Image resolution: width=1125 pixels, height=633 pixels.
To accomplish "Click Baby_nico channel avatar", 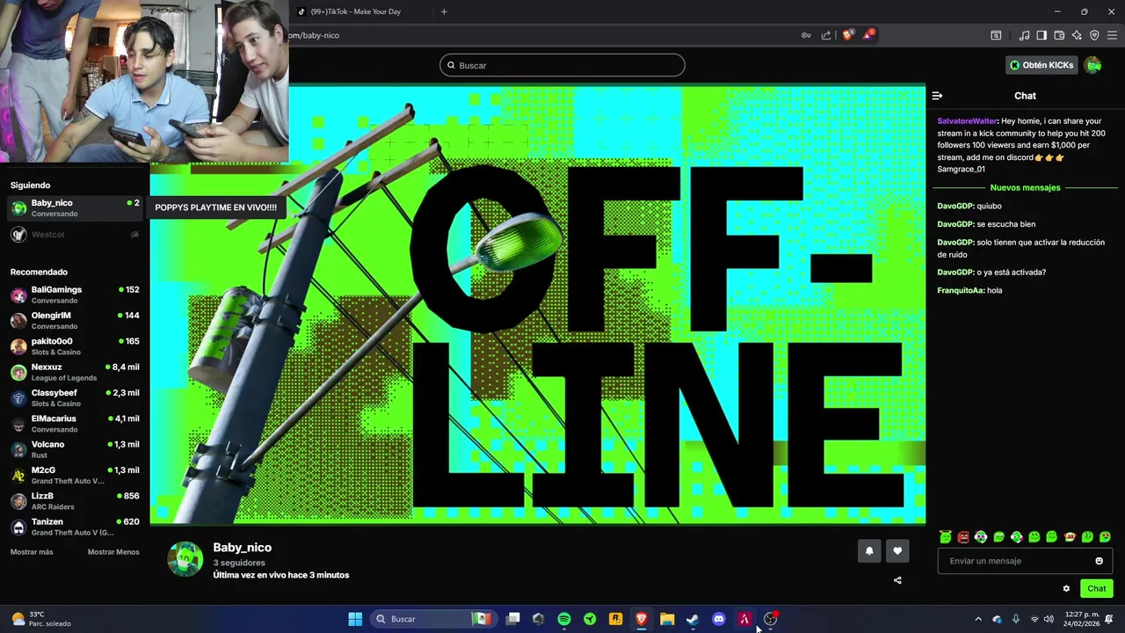I will 185,559.
